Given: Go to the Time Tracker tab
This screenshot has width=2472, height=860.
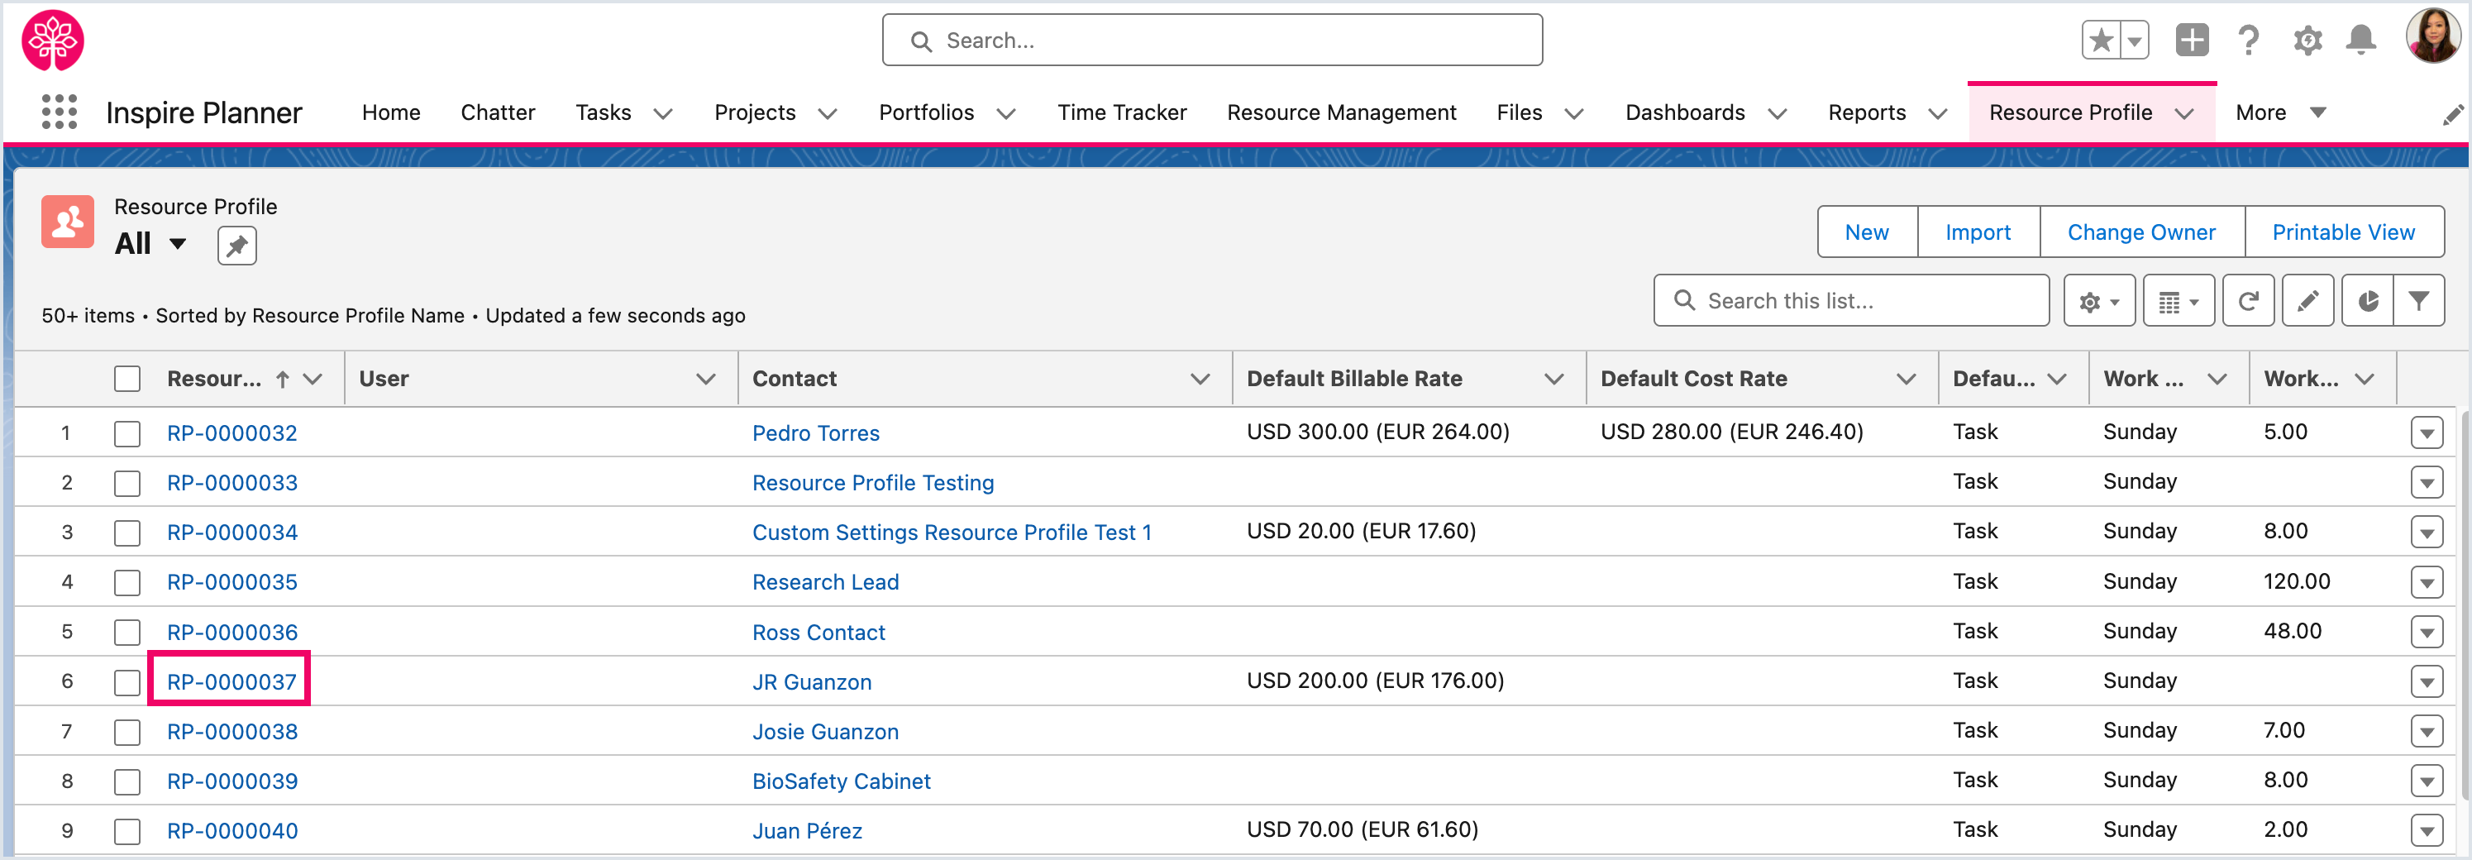Looking at the screenshot, I should 1121,113.
